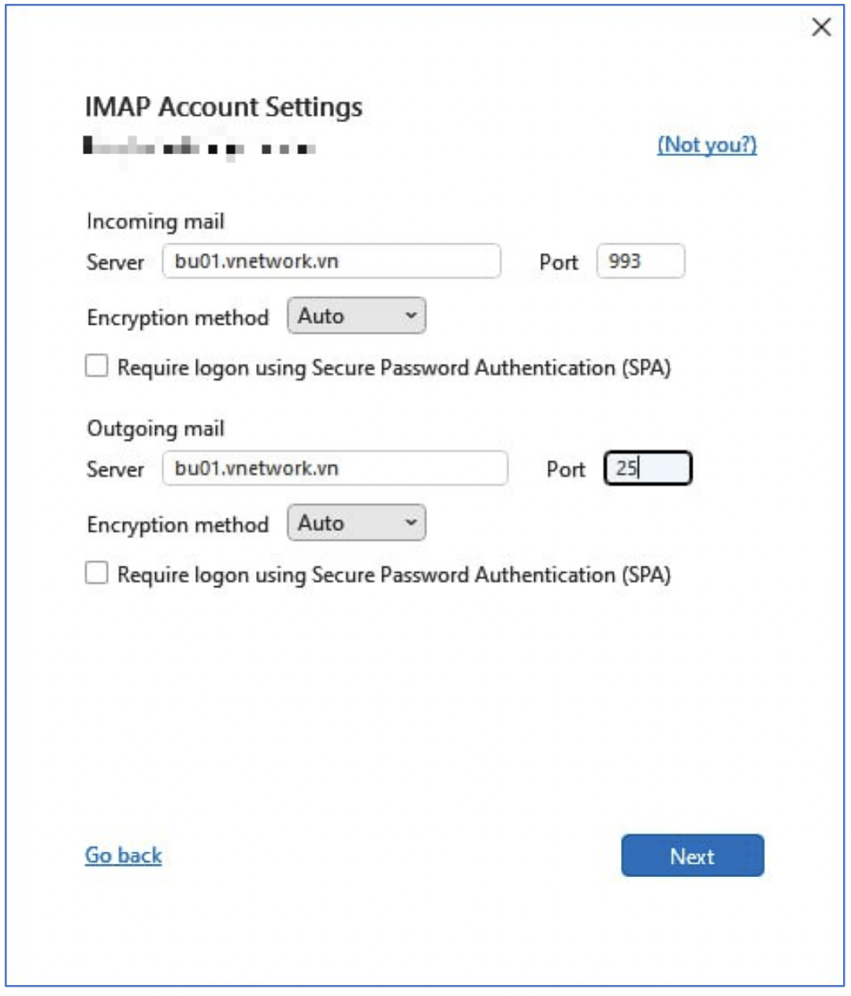The height and width of the screenshot is (996, 851).
Task: Click the Go back link
Action: pyautogui.click(x=124, y=856)
